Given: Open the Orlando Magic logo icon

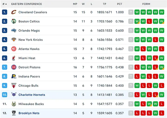Looking at the screenshot, I should 14,30.
